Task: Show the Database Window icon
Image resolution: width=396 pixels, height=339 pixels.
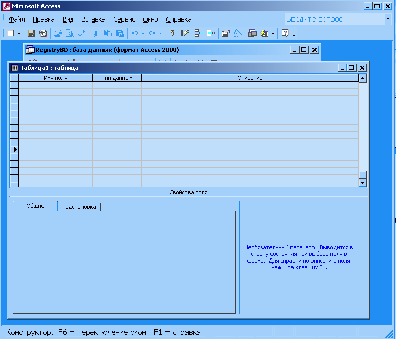Action: coord(252,33)
